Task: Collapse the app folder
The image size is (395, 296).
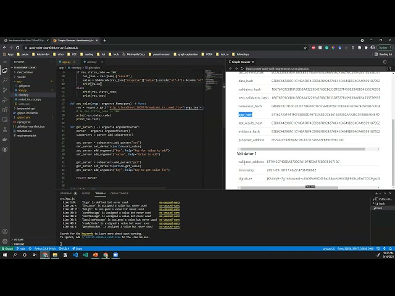Action: (x=19, y=81)
